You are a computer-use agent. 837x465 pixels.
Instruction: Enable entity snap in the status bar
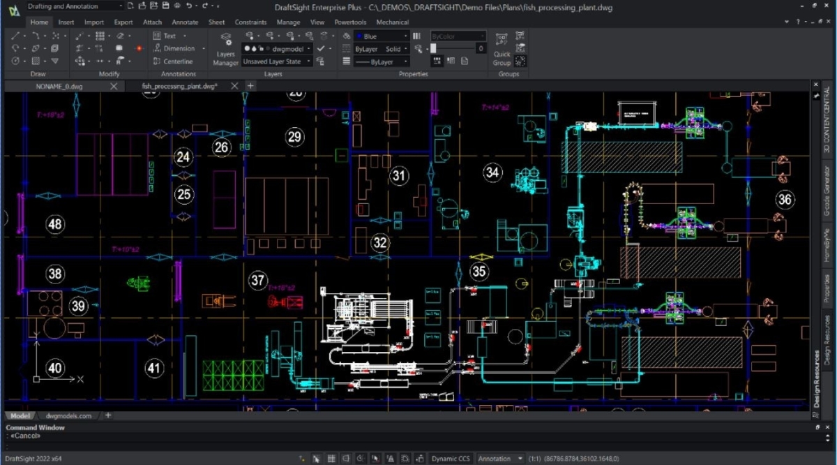pyautogui.click(x=375, y=458)
